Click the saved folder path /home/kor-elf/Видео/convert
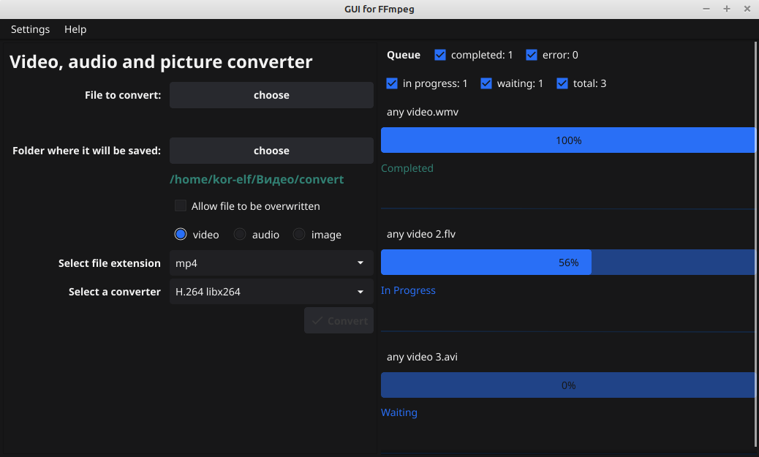This screenshot has height=457, width=759. click(257, 179)
